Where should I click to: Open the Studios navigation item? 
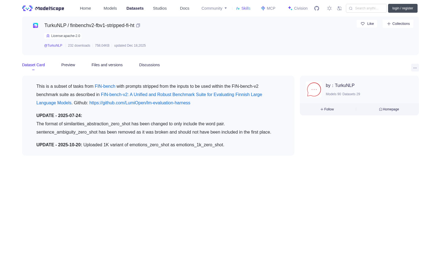tap(160, 8)
